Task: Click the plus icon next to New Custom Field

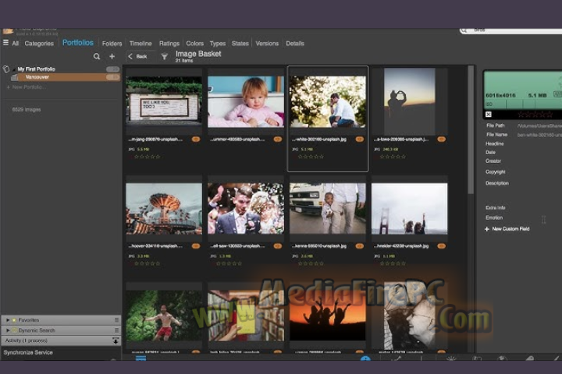Action: pos(487,229)
